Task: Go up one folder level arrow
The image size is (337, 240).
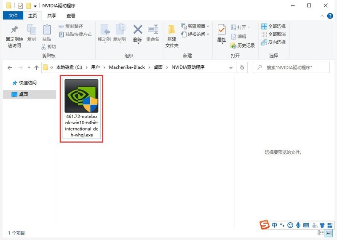Action: tap(37, 68)
